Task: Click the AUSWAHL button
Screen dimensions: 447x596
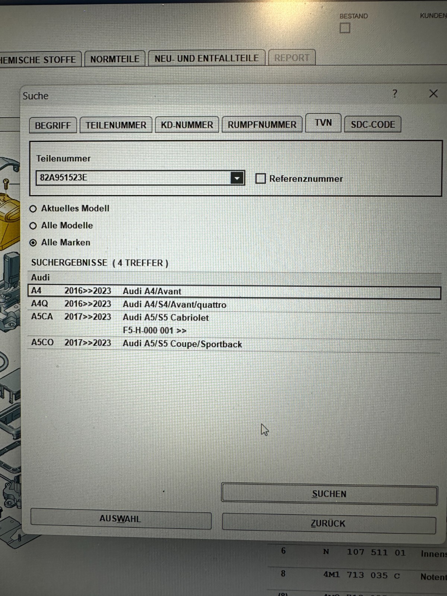Action: pyautogui.click(x=121, y=519)
